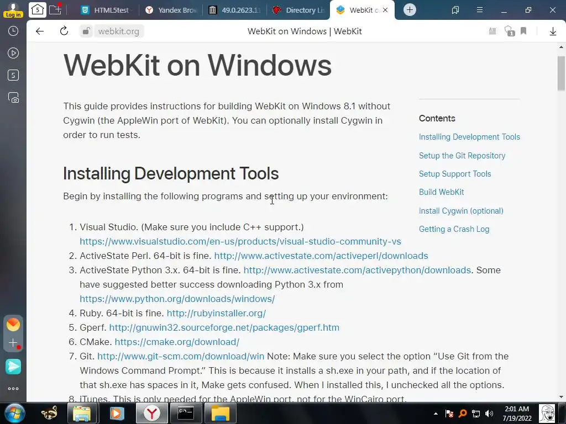Click the network tray icon
The width and height of the screenshot is (566, 424).
(476, 414)
